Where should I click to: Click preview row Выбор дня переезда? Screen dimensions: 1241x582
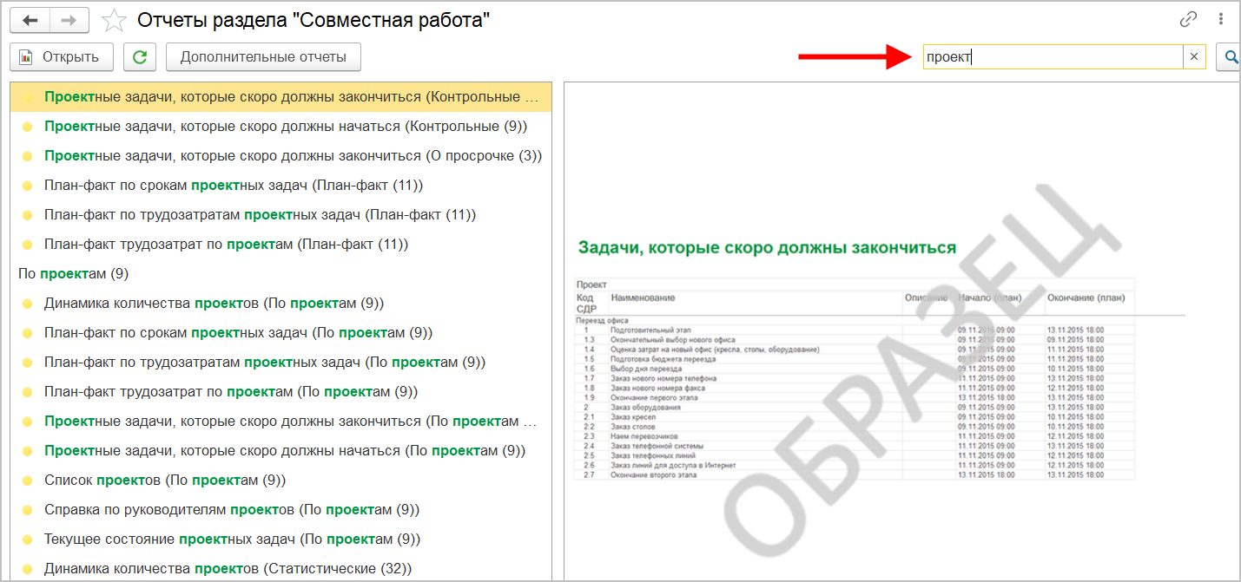[x=855, y=369]
